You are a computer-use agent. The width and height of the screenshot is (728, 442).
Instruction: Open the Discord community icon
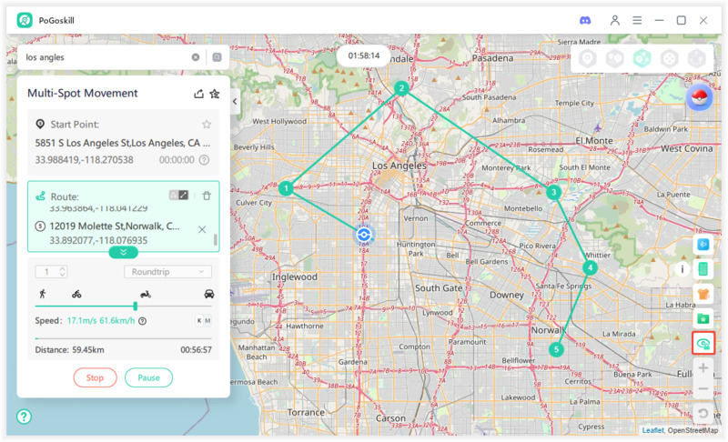pyautogui.click(x=585, y=20)
